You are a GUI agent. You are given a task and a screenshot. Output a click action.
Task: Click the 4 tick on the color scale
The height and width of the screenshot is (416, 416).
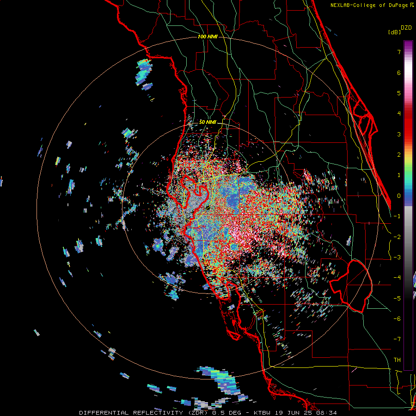click(x=399, y=114)
